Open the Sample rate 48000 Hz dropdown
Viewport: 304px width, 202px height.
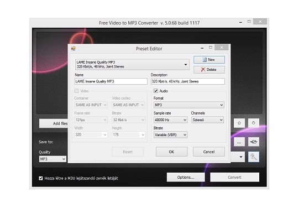[x=170, y=120]
